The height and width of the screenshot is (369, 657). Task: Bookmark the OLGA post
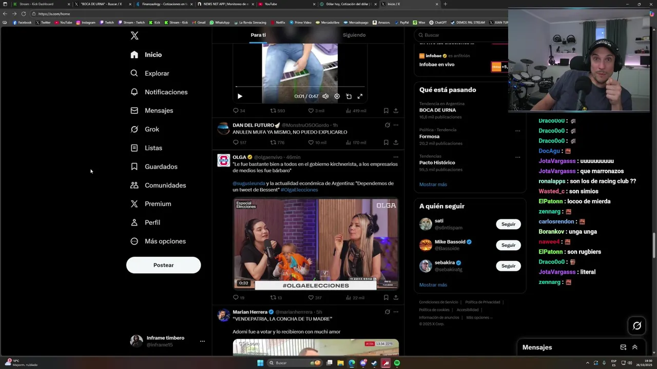tap(386, 297)
